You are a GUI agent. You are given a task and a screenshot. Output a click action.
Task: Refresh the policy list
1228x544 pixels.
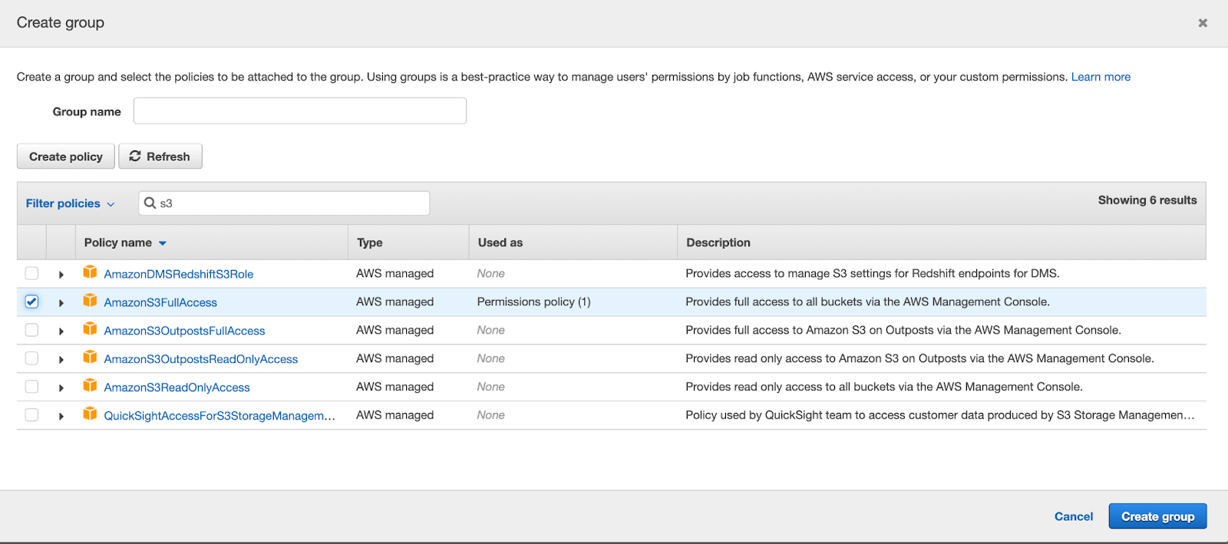click(x=160, y=157)
